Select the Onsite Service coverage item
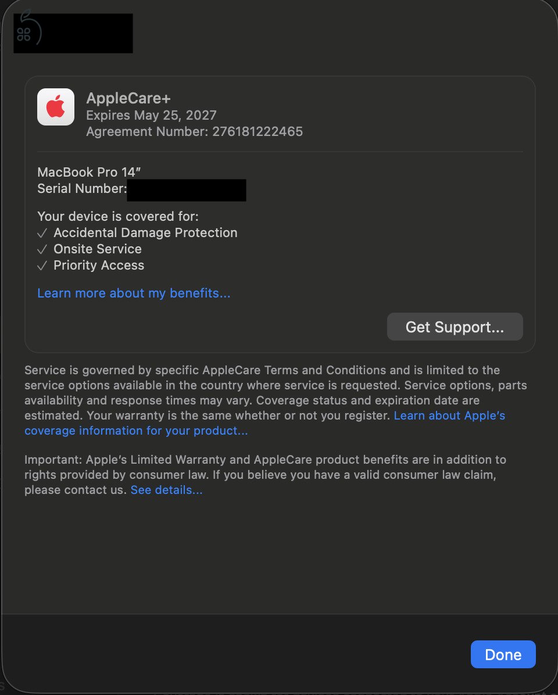The image size is (558, 695). click(x=97, y=249)
